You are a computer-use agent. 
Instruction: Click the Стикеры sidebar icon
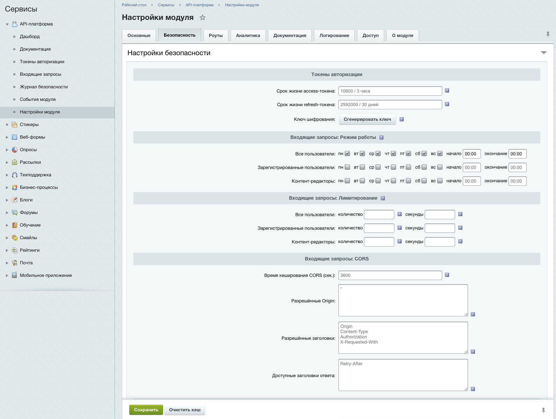[x=15, y=125]
